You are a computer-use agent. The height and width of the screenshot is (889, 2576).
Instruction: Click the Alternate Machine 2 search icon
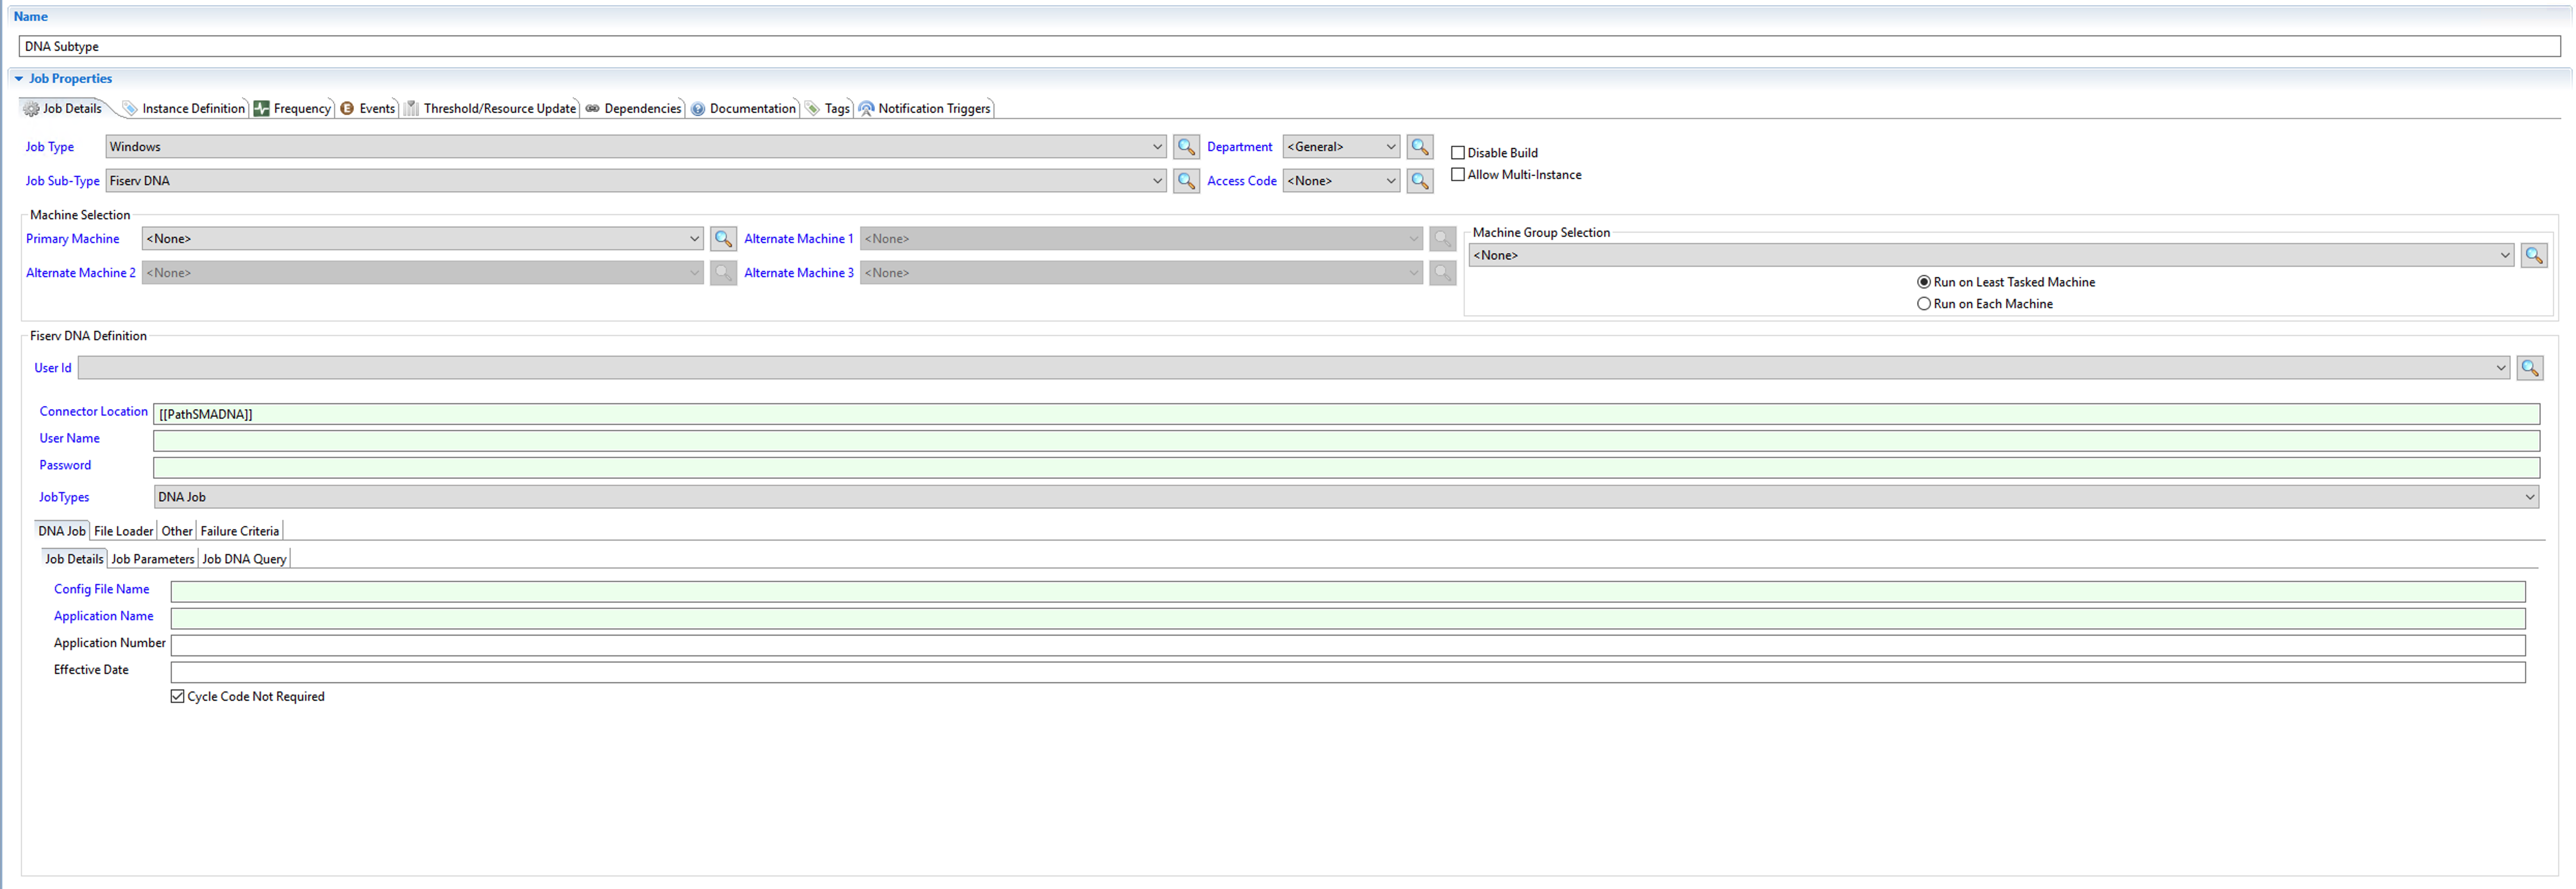point(723,273)
